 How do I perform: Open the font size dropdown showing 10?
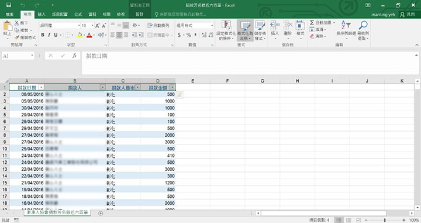point(92,26)
